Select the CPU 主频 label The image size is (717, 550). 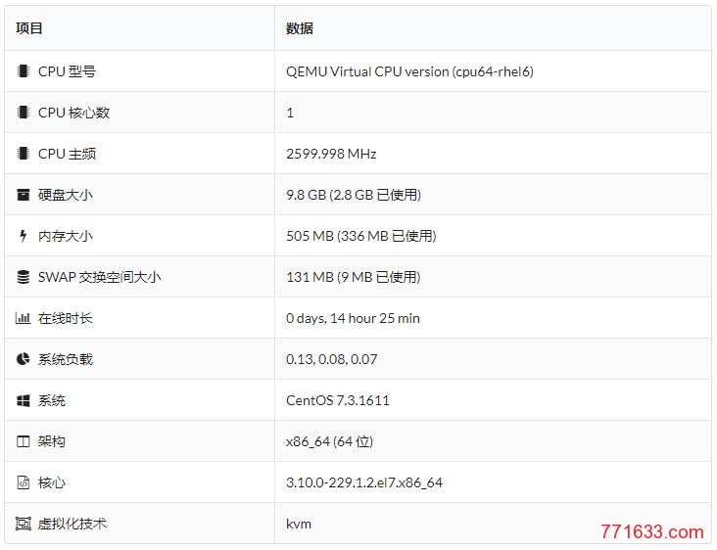[67, 154]
